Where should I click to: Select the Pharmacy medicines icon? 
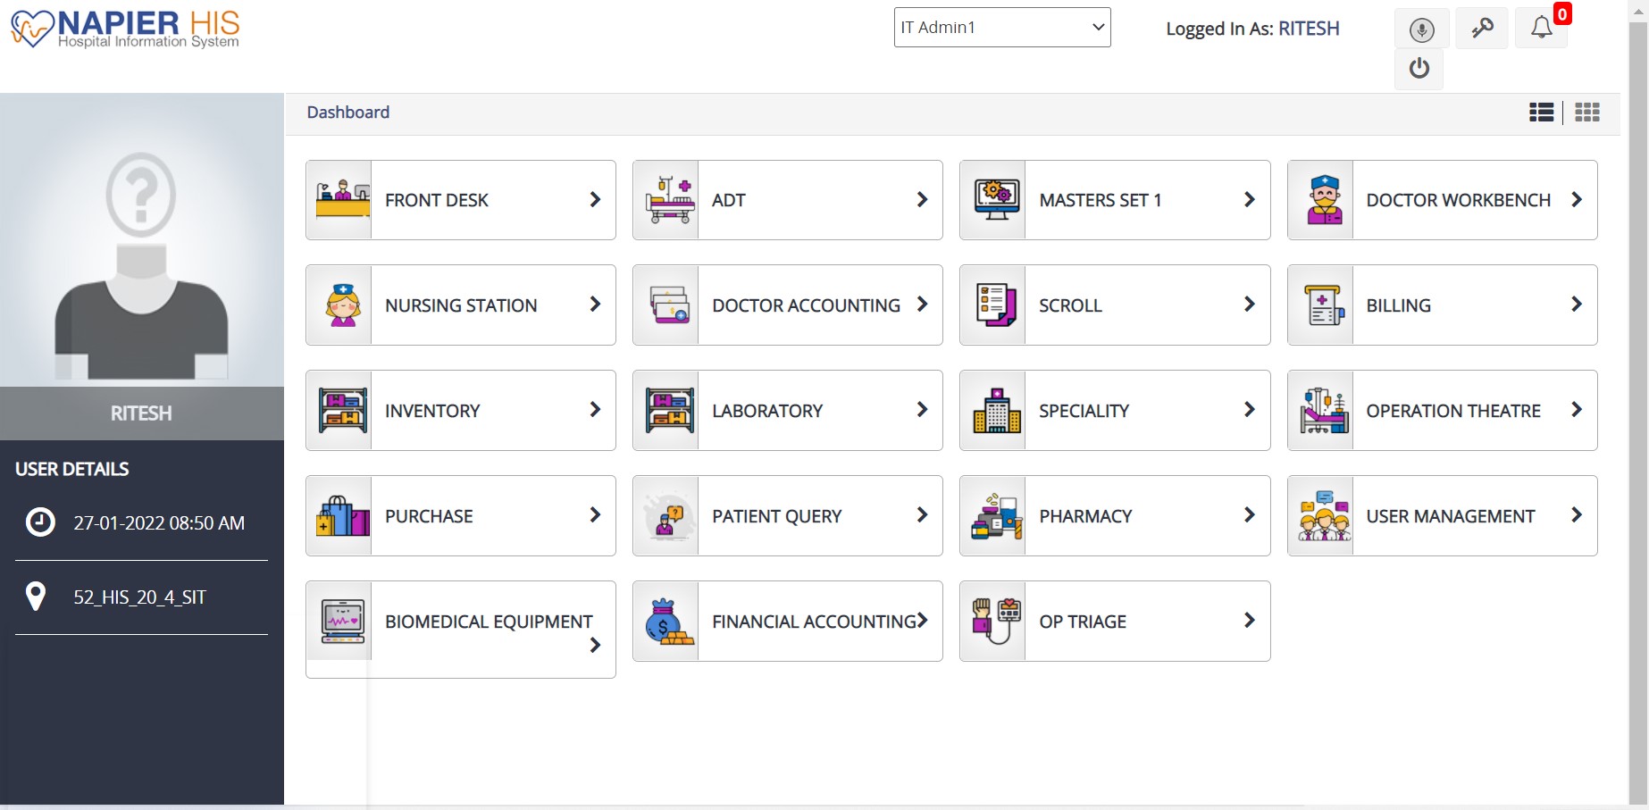click(995, 515)
